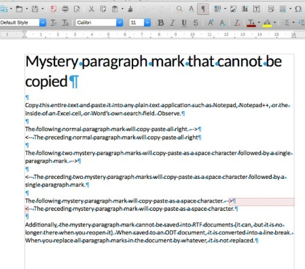Toggle italic formatting

173,22
